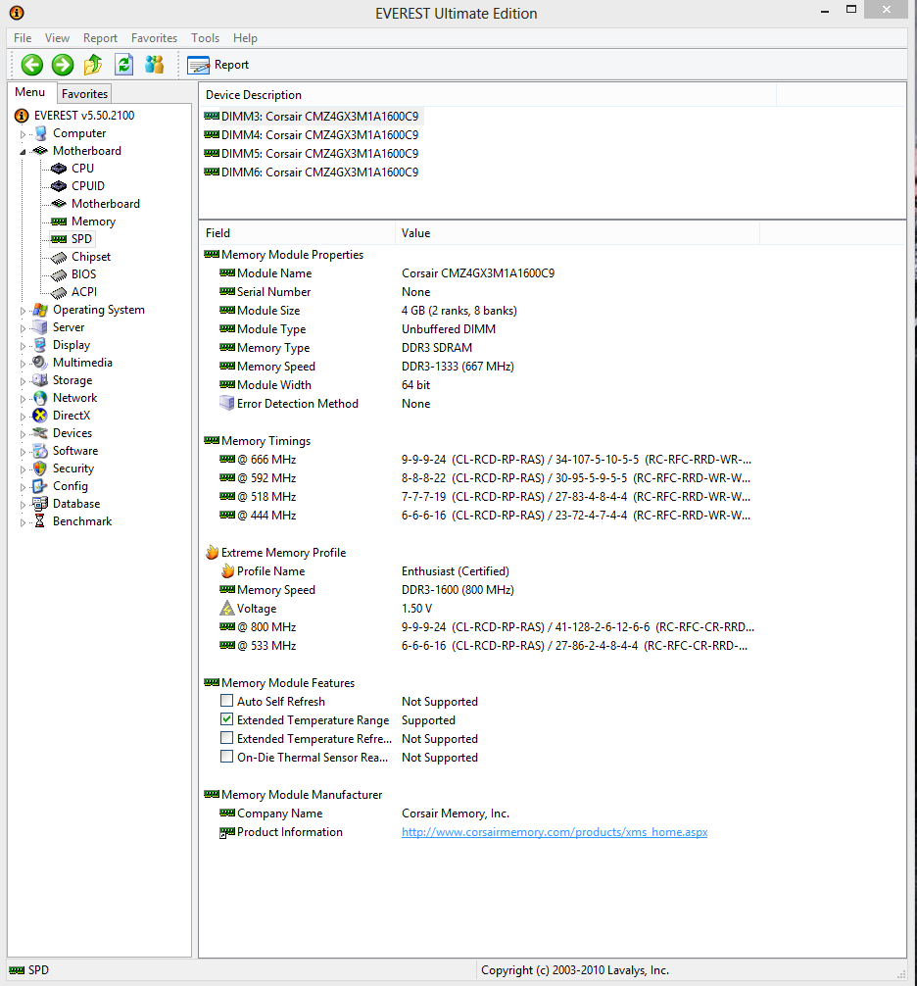This screenshot has width=917, height=986.
Task: Expand the Config tree node
Action: (23, 487)
